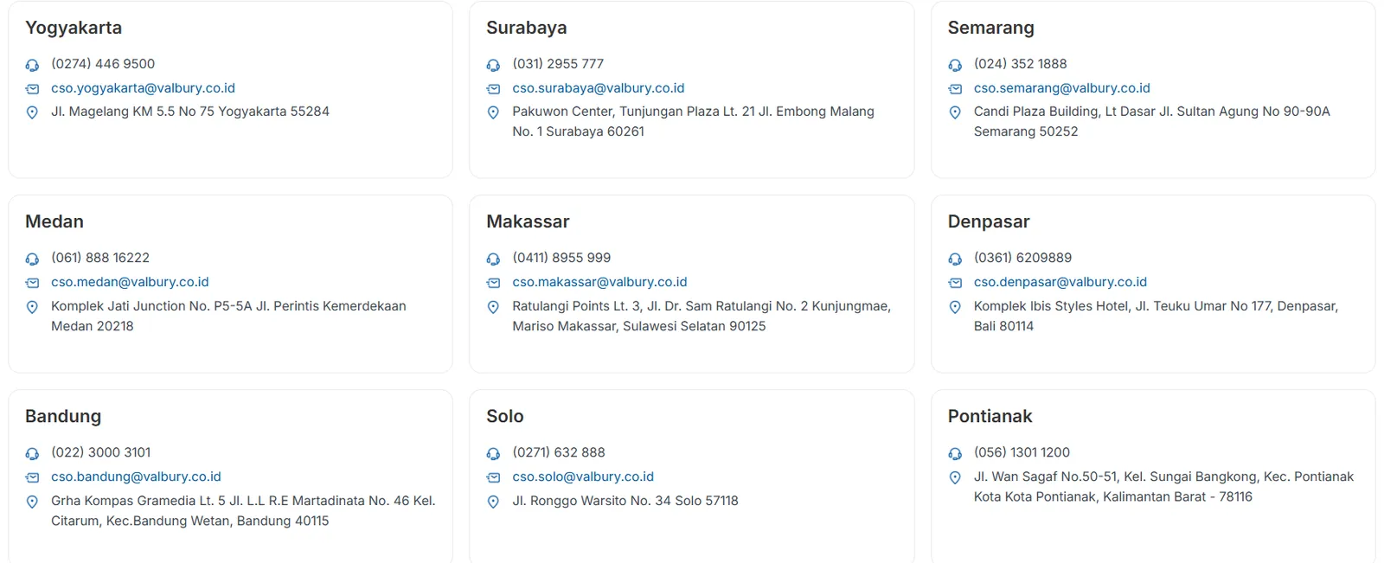Viewport: 1384px width, 563px height.
Task: Click the envelope email icon in Solo card
Action: pyautogui.click(x=493, y=477)
